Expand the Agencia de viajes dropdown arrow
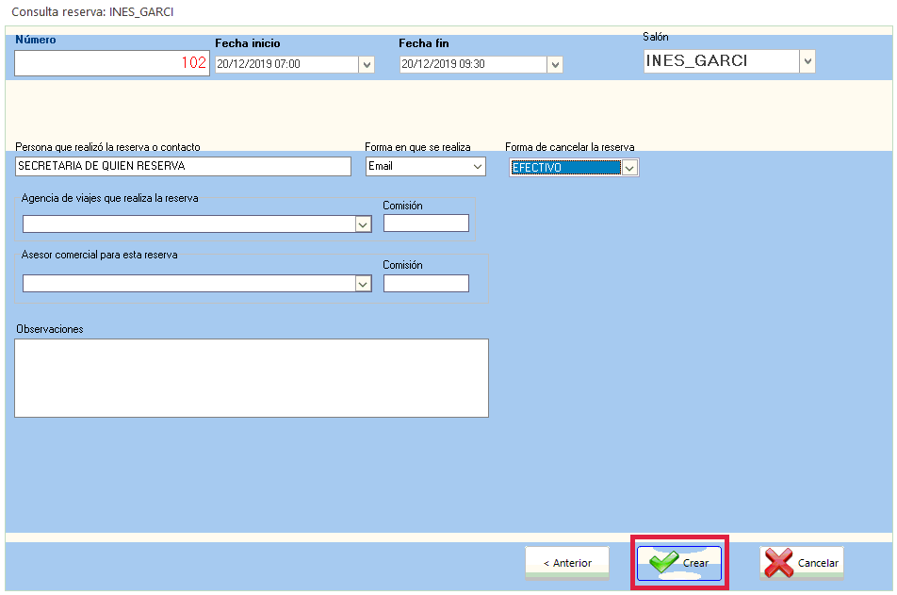897x595 pixels. coord(363,224)
